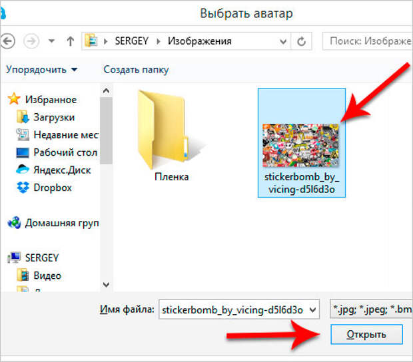Click the Рабочий стол monitor icon

click(x=23, y=152)
